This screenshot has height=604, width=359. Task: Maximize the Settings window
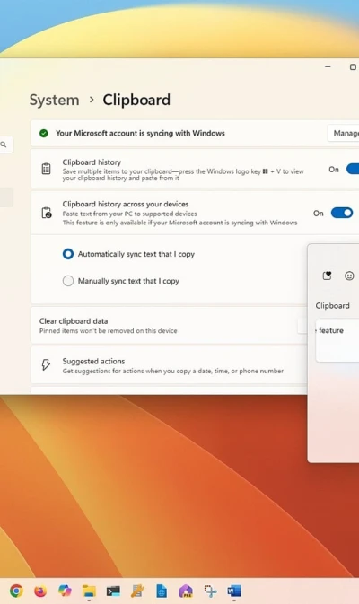(353, 67)
